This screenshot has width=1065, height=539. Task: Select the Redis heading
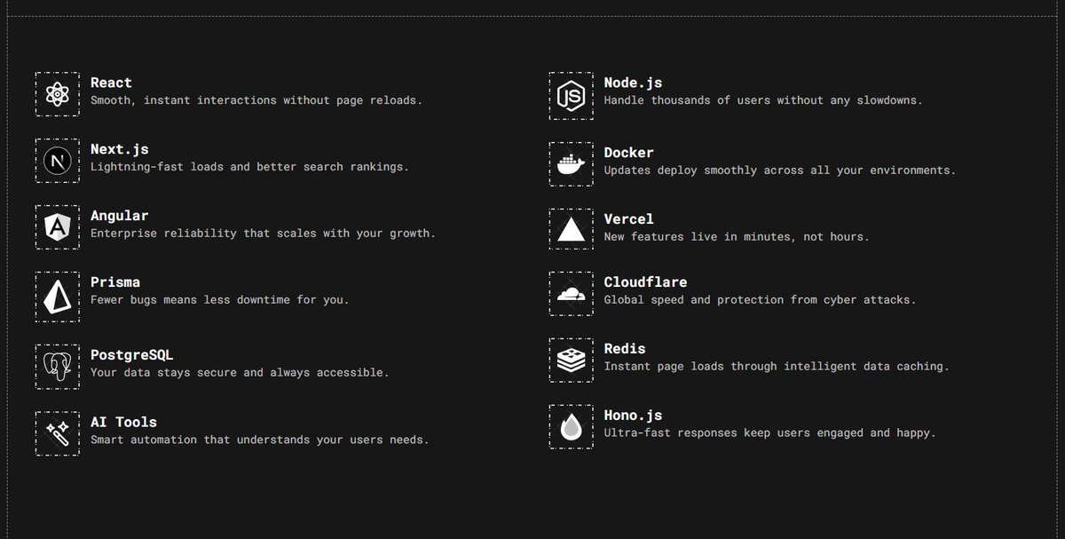coord(625,349)
